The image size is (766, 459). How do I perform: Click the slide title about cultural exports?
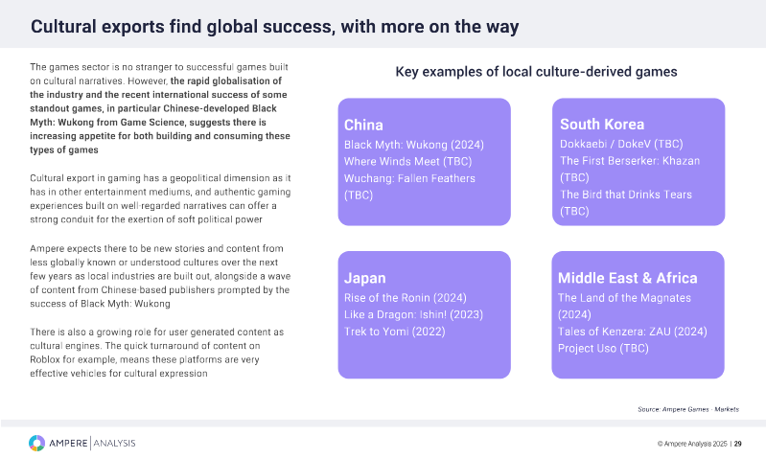pyautogui.click(x=275, y=26)
